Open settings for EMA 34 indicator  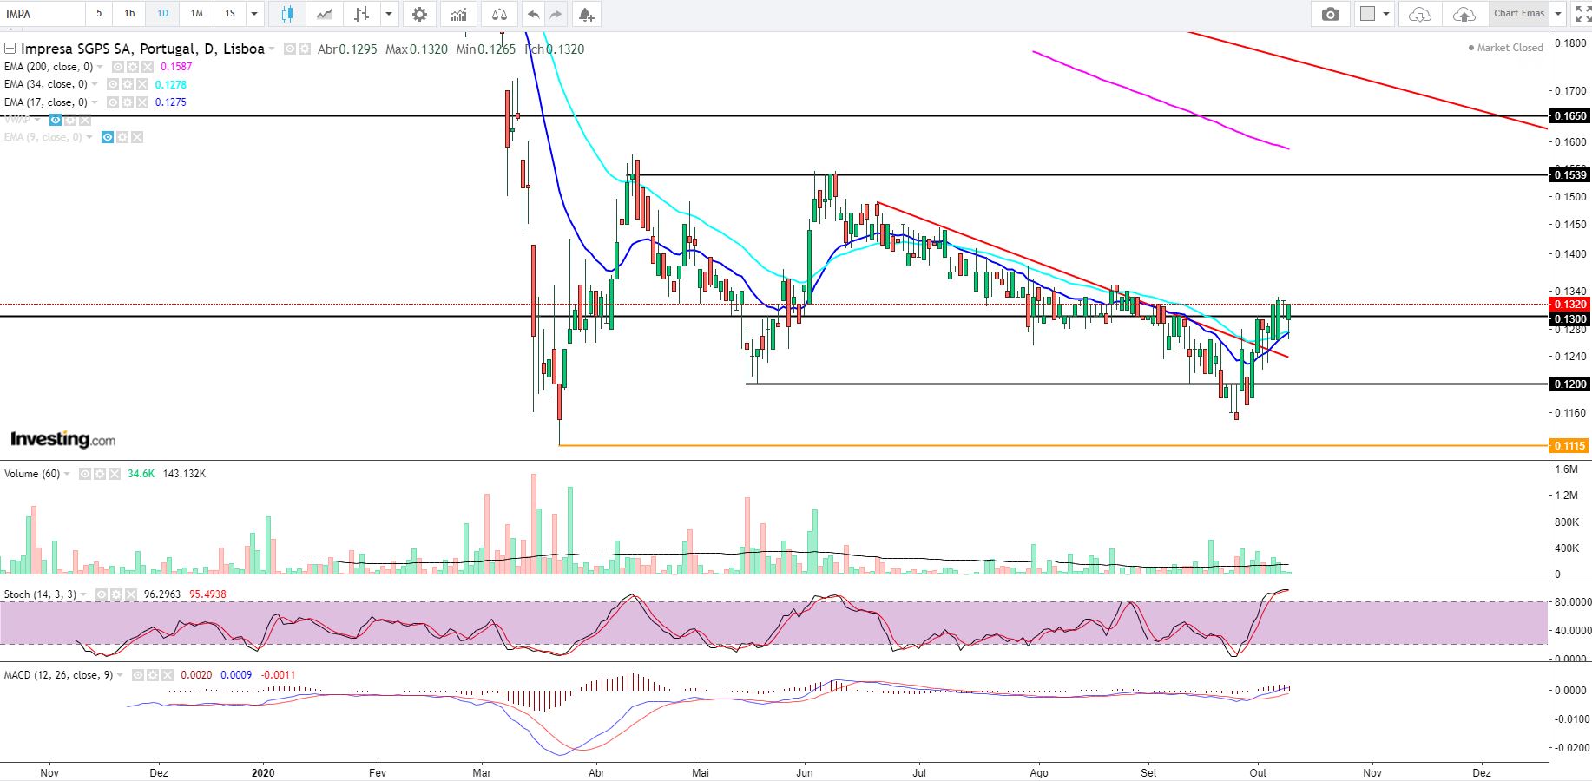coord(127,84)
